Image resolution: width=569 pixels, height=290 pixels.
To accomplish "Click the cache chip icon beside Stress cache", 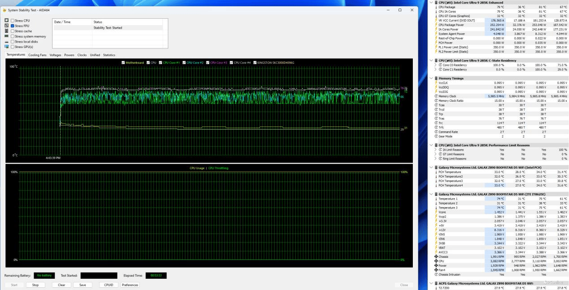I will point(6,31).
